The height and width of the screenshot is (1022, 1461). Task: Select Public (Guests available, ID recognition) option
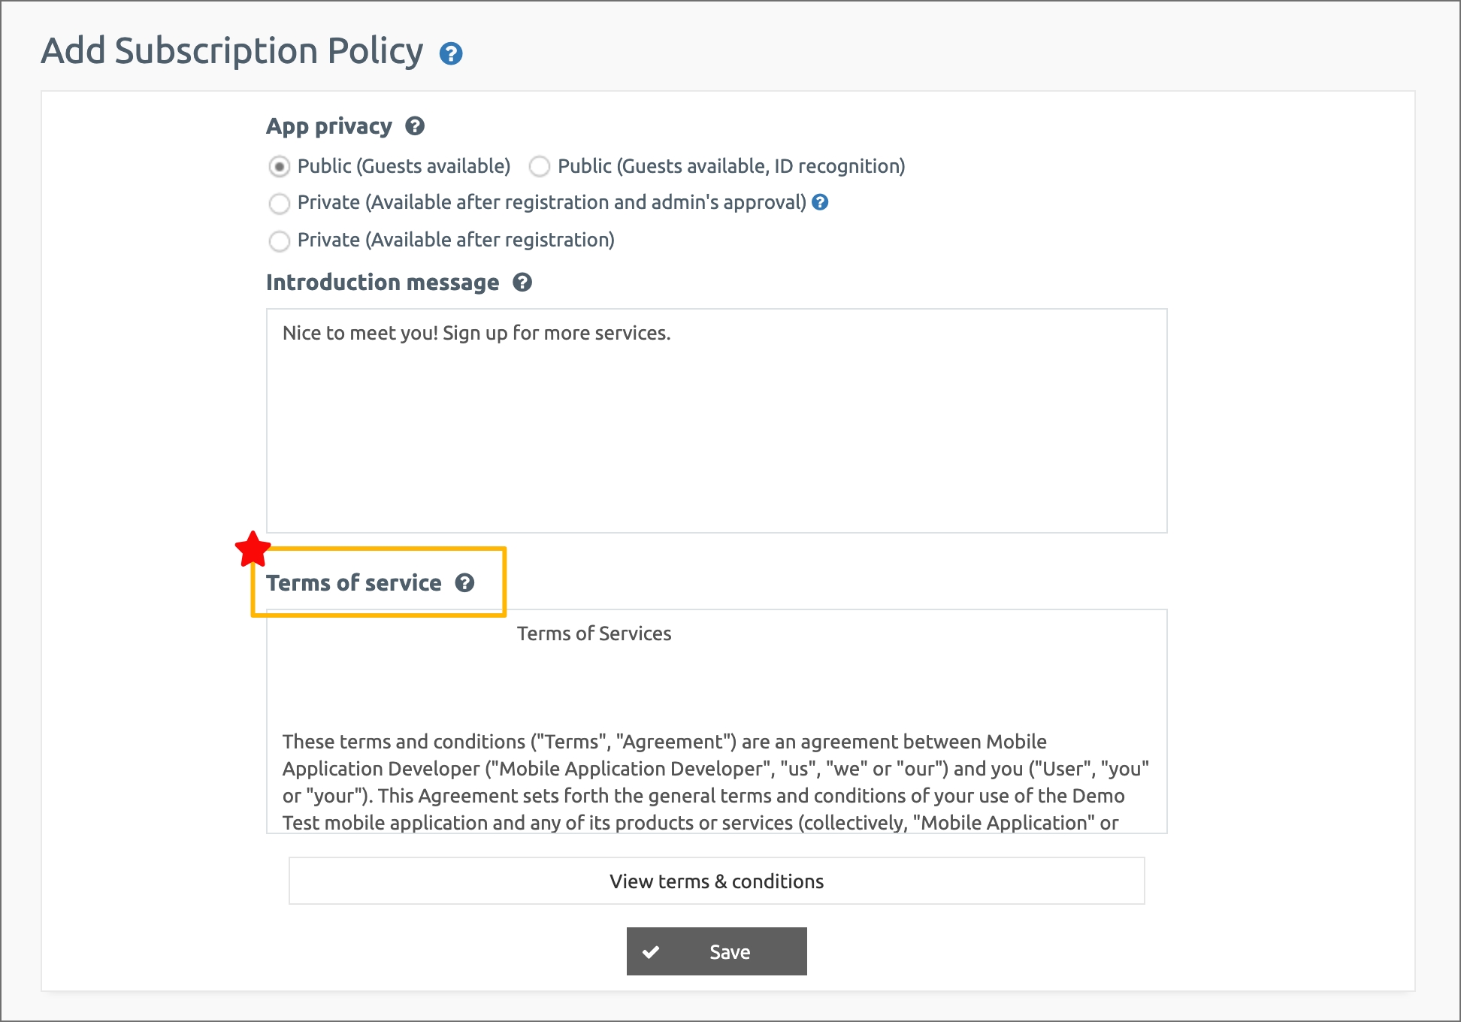[x=540, y=166]
